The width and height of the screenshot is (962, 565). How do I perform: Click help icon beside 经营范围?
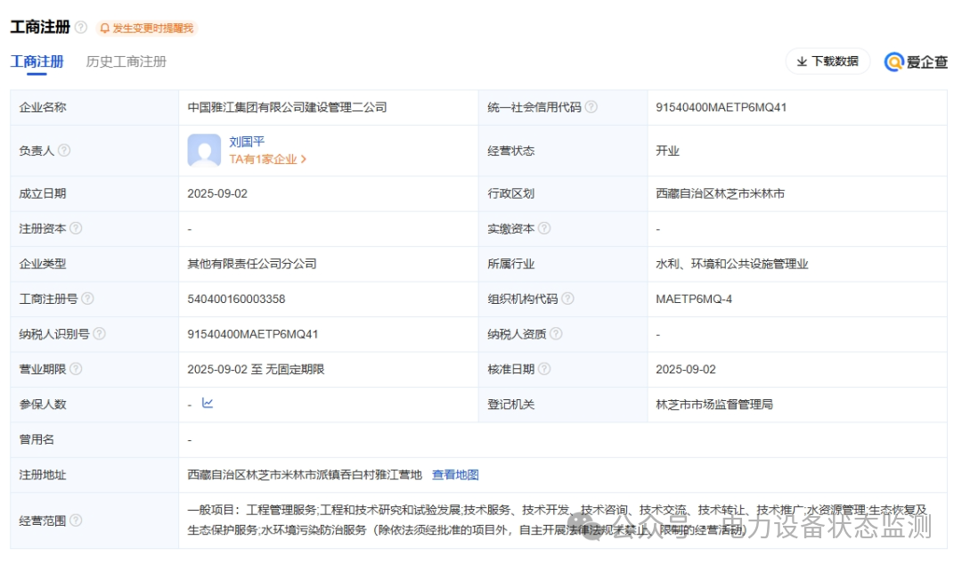pos(76,520)
